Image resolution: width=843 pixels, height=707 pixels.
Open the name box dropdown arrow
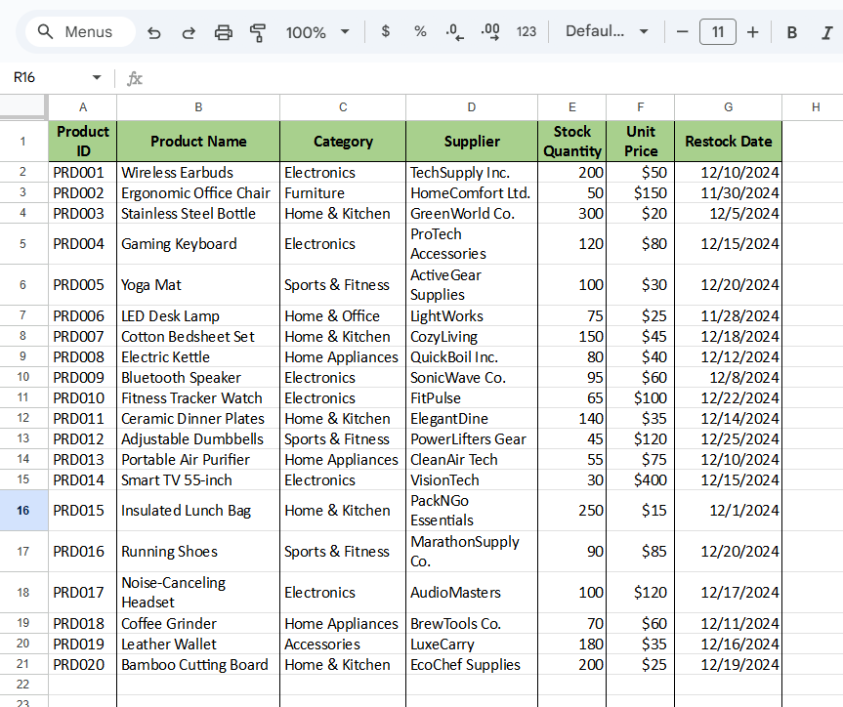point(97,77)
